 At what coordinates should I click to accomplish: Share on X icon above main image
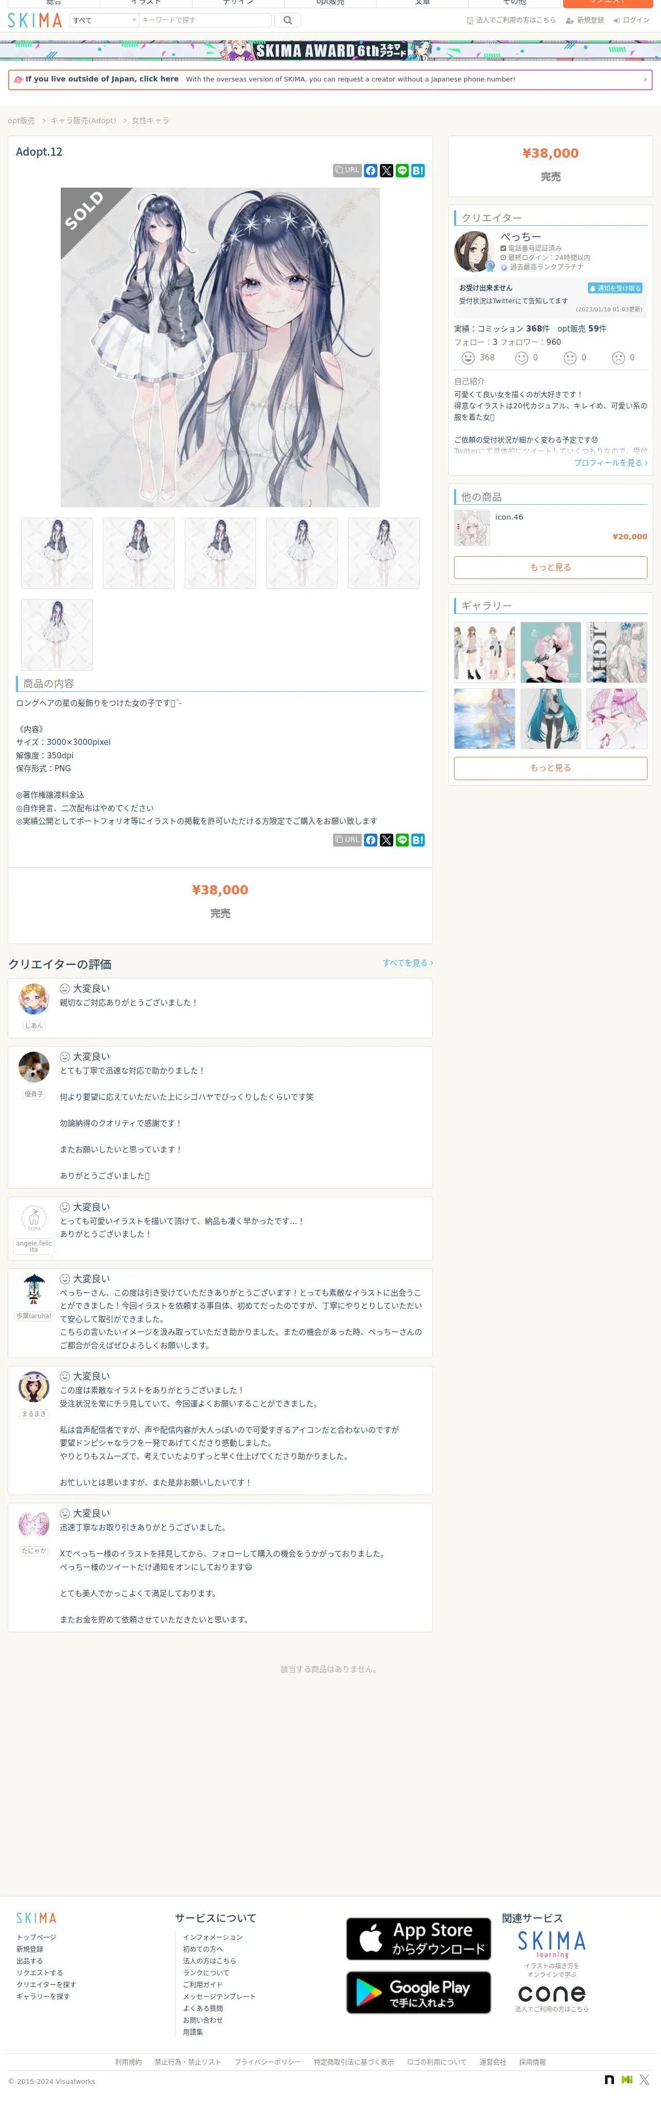tap(386, 171)
